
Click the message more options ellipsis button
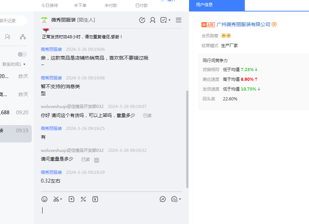[97, 160]
